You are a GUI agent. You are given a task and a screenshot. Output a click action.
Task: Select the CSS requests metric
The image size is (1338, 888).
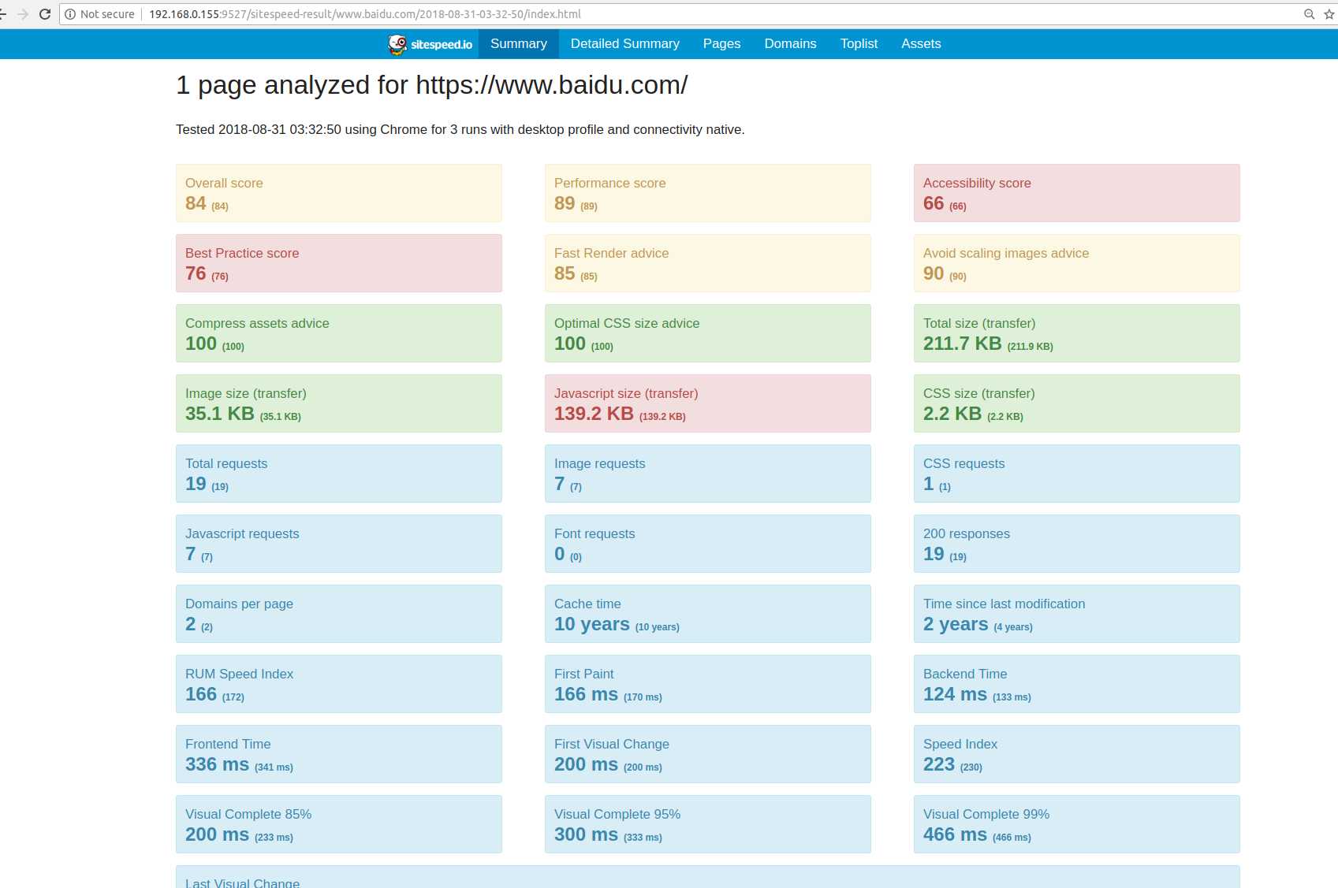pyautogui.click(x=1076, y=474)
